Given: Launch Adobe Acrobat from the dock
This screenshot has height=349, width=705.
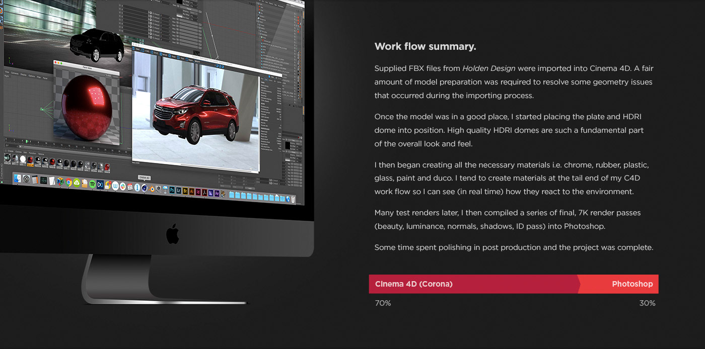Looking at the screenshot, I should (204, 193).
